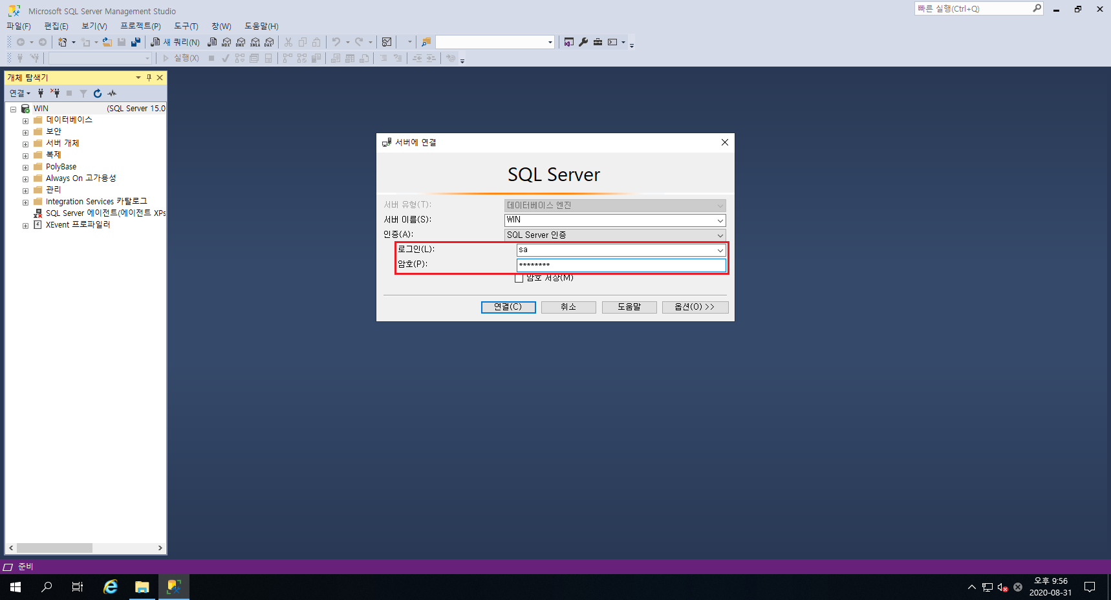Click the taskbar search magnifier icon
Image resolution: width=1111 pixels, height=600 pixels.
47,587
